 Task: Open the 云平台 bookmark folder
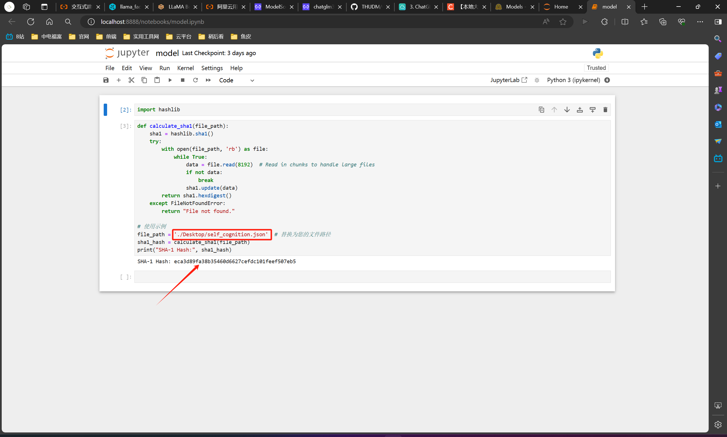179,37
